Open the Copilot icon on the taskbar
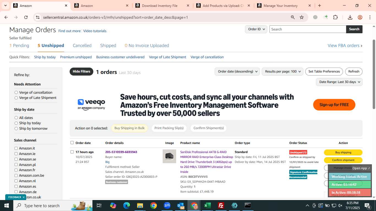The height and width of the screenshot is (211, 376). pos(113,206)
